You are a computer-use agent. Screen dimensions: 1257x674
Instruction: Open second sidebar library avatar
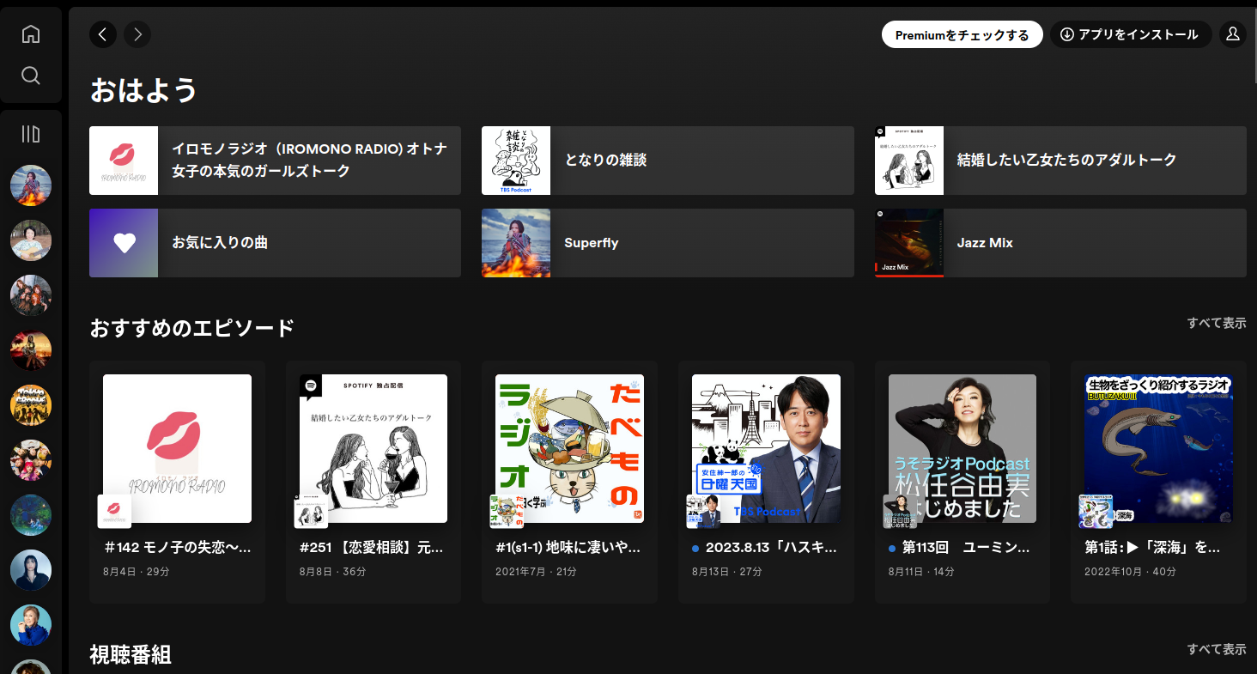[31, 240]
